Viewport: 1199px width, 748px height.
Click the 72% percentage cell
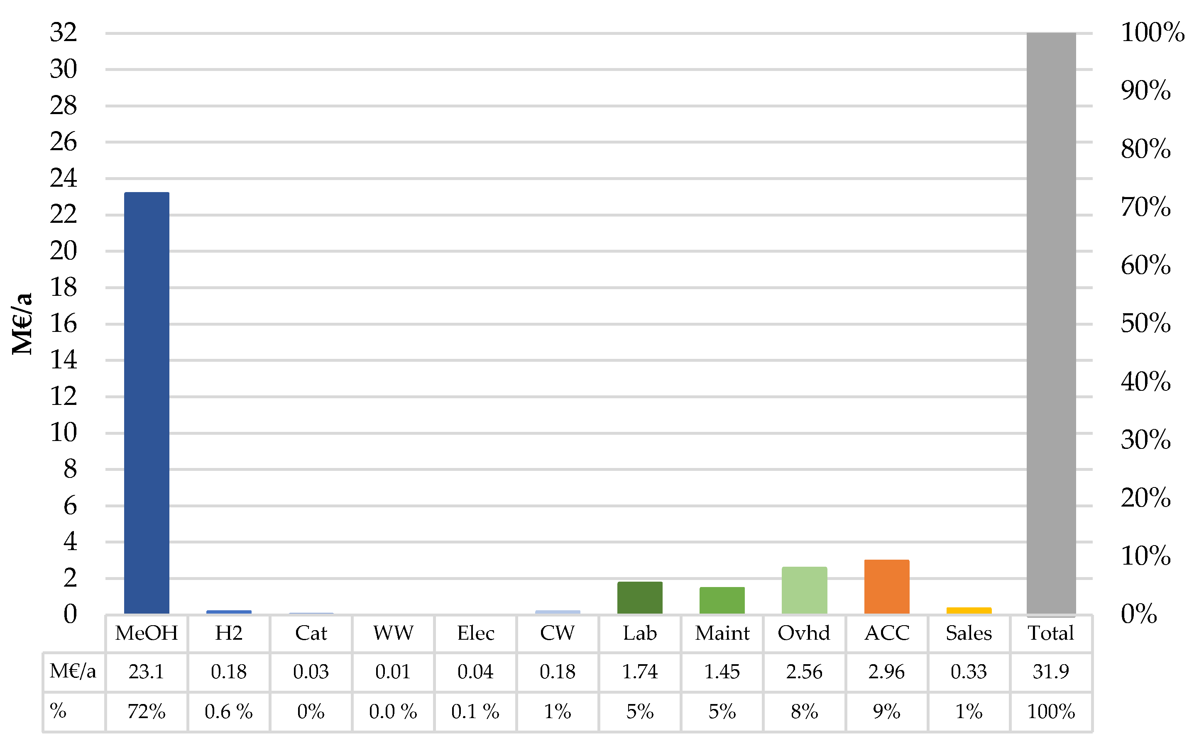[x=147, y=711]
